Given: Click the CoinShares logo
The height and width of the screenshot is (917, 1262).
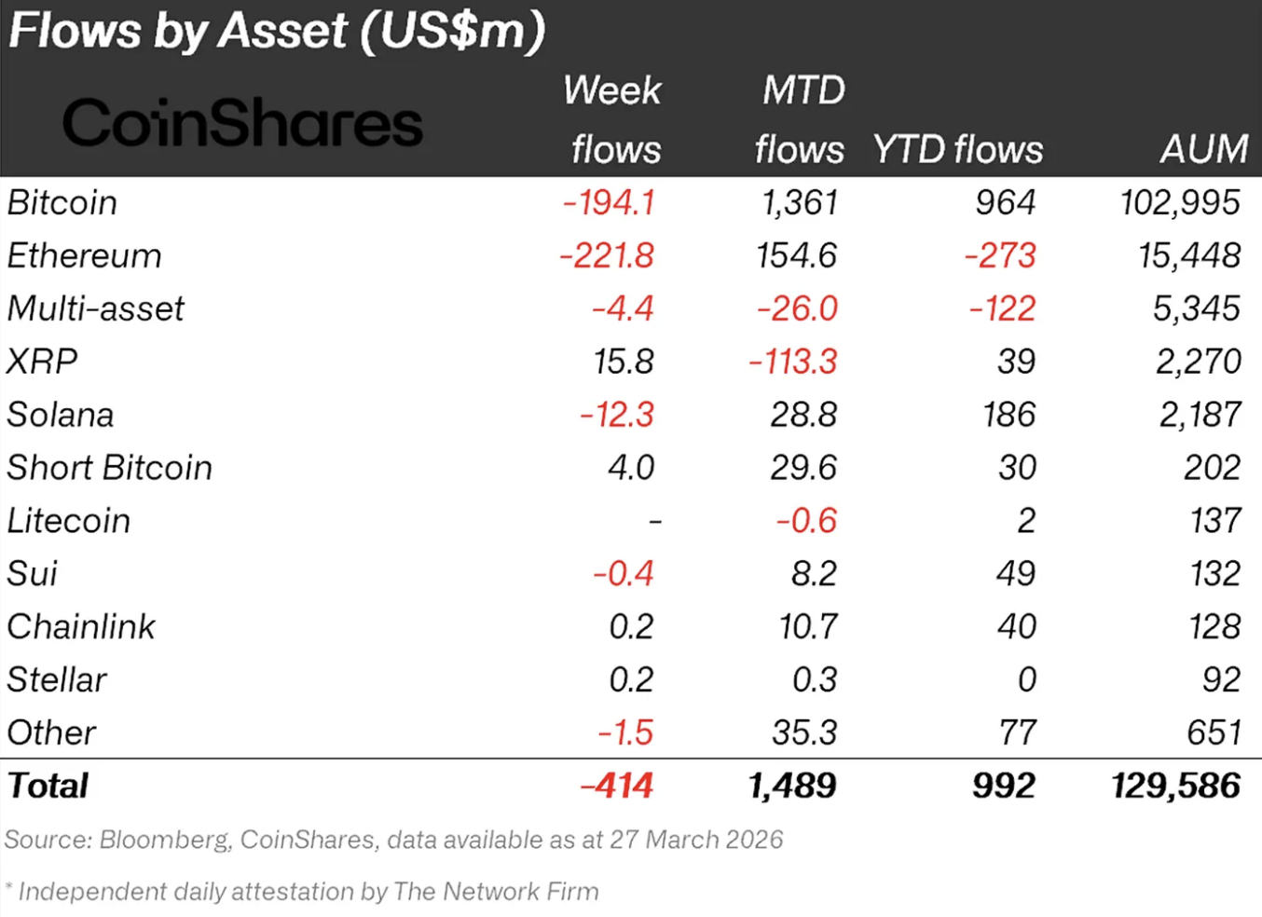Looking at the screenshot, I should coord(242,124).
